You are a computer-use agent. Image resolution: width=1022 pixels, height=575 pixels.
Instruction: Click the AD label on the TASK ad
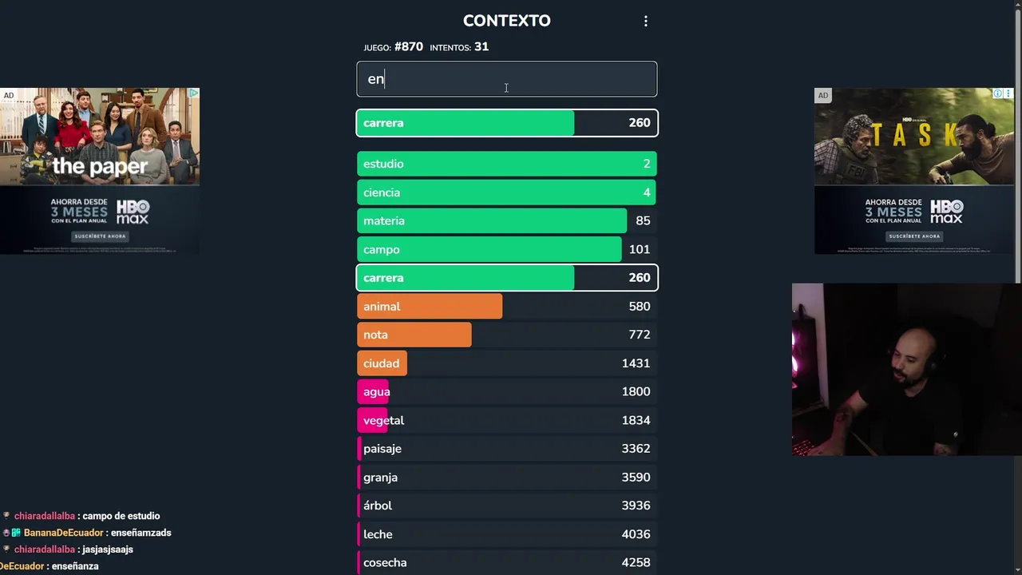pos(822,96)
